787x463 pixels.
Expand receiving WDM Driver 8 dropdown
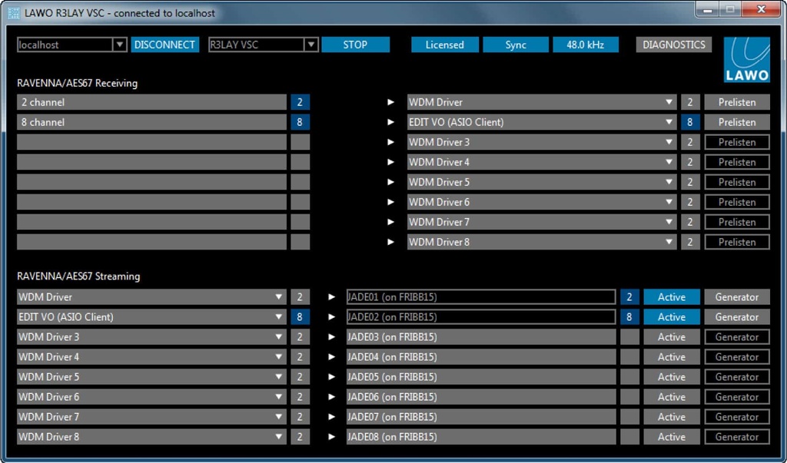tap(669, 242)
